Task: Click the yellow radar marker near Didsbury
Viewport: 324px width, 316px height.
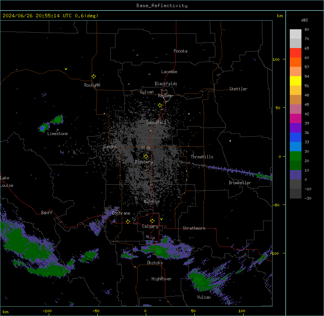Action: click(x=146, y=156)
